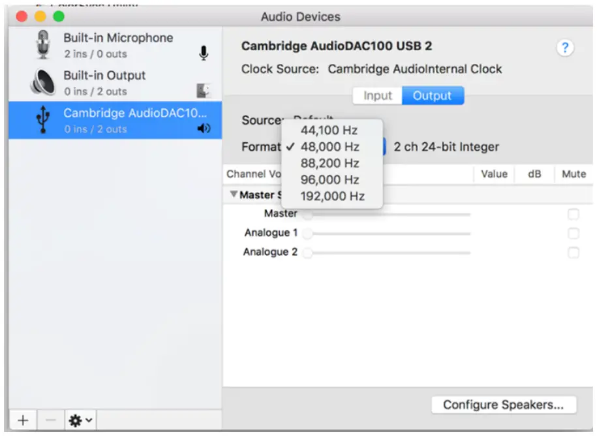Toggle the Master mute checkbox
This screenshot has width=597, height=436.
pos(573,214)
